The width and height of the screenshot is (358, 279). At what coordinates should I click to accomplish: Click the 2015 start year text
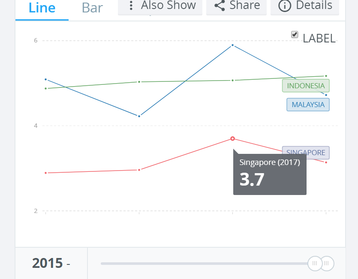47,263
